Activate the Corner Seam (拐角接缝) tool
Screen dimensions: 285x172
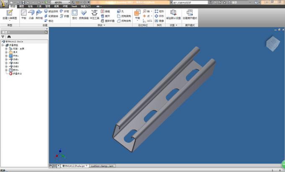pyautogui.click(x=83, y=15)
